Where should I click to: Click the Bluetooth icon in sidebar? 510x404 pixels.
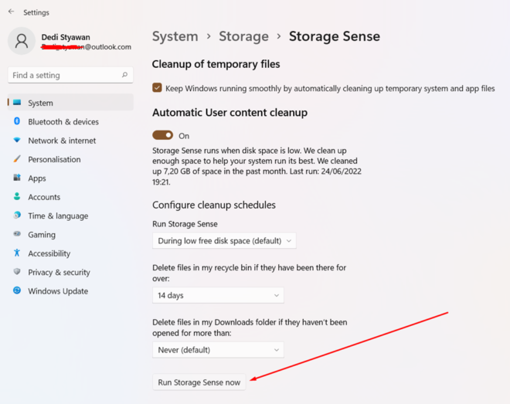click(17, 121)
